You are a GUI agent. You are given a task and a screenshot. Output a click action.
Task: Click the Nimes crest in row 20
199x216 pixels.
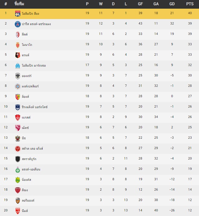18,211
